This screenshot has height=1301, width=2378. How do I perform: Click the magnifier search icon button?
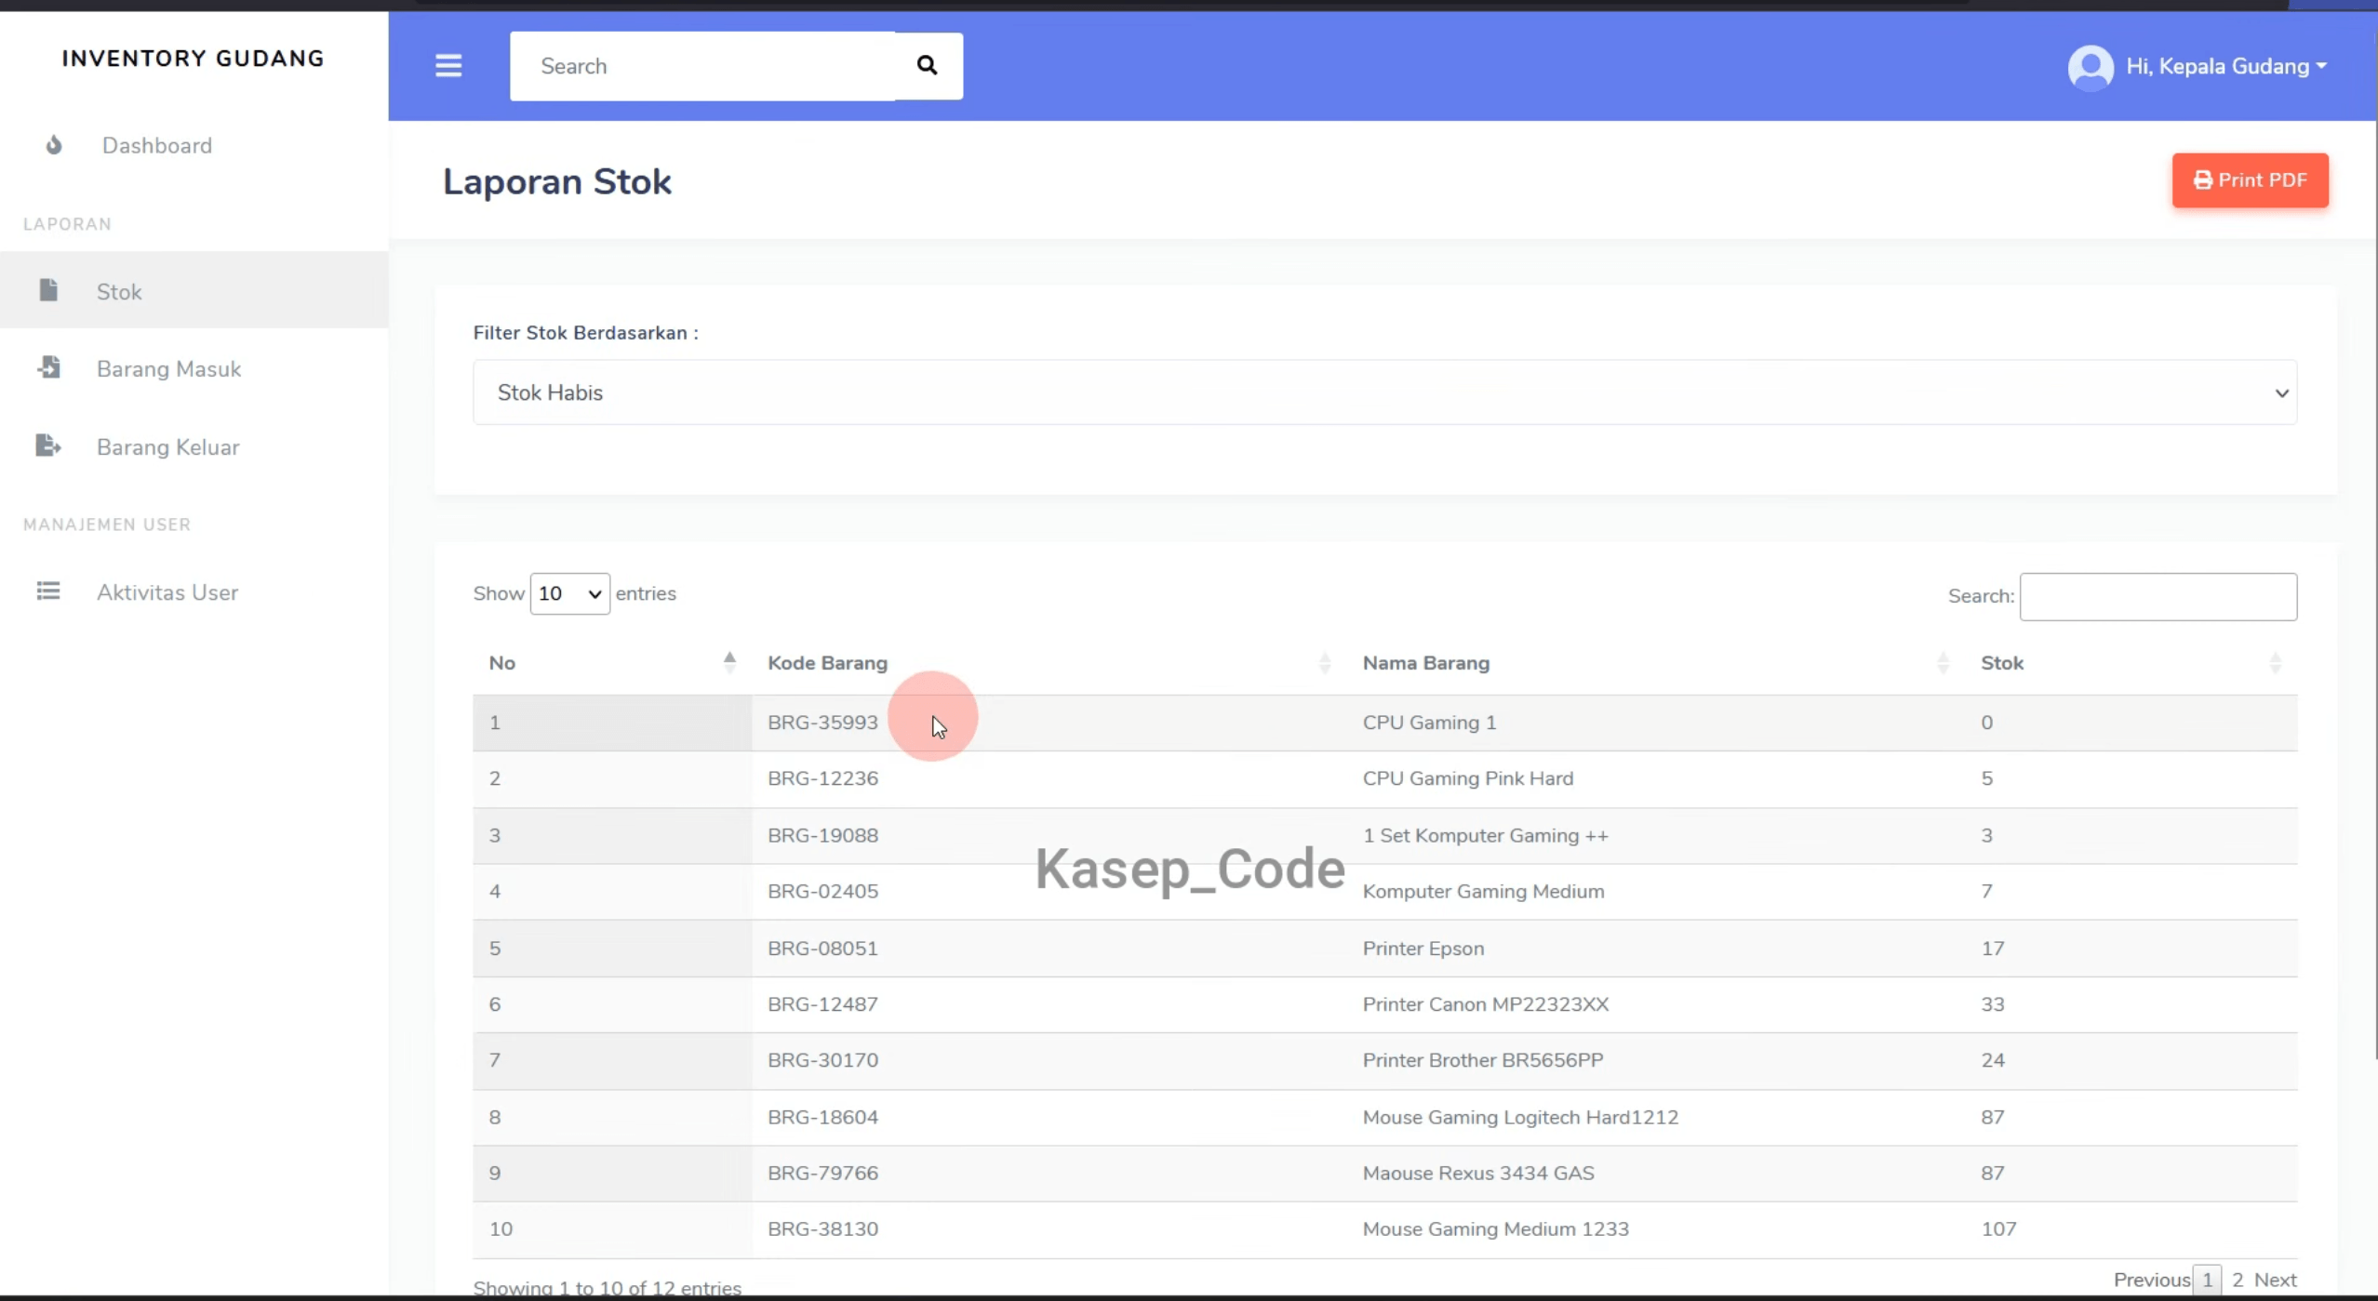(x=928, y=66)
